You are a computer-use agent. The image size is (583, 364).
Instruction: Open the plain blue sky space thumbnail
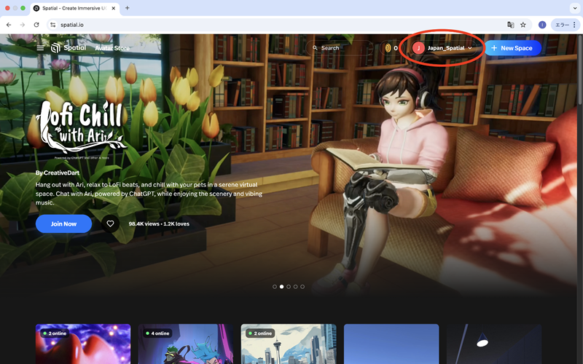[x=391, y=344]
